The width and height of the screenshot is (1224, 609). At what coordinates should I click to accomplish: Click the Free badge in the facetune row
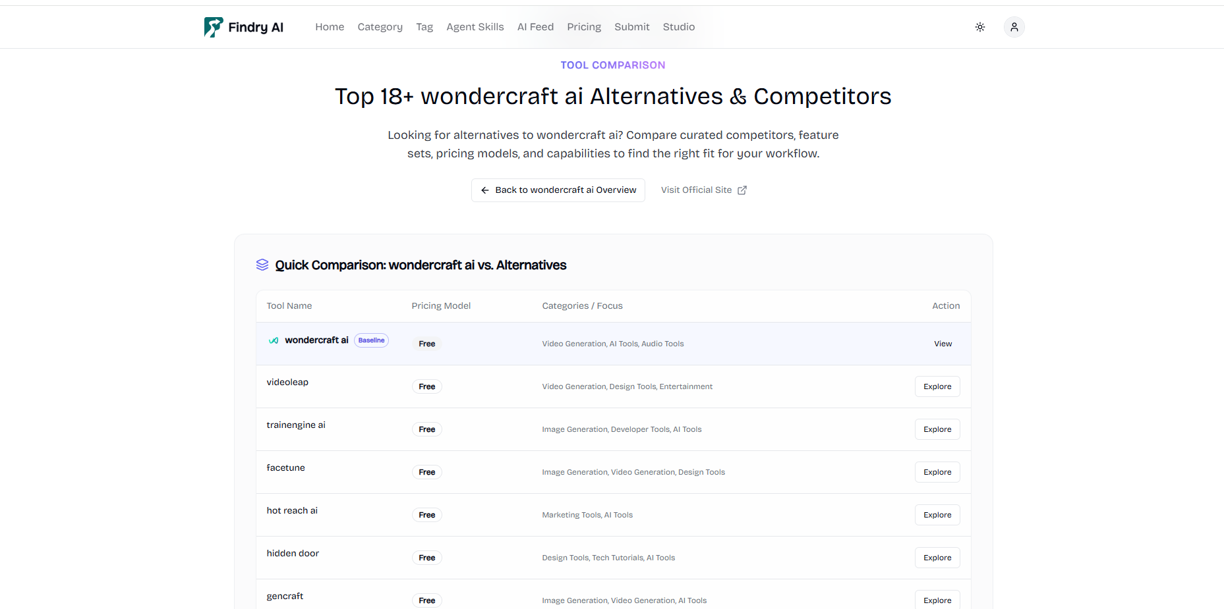427,472
